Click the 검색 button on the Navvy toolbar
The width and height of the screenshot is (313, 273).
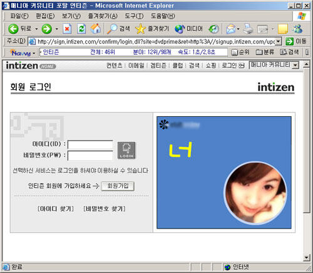point(289,52)
